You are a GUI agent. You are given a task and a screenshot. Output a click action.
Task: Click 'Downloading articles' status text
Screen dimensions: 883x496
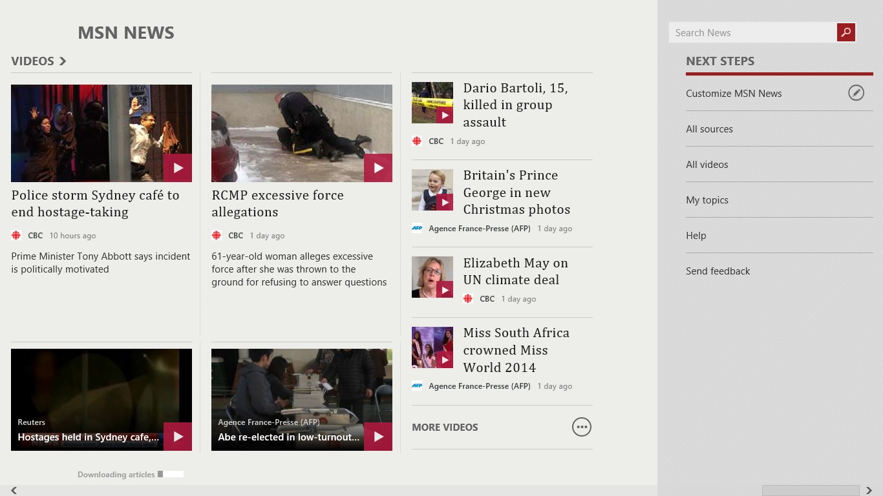tap(116, 475)
